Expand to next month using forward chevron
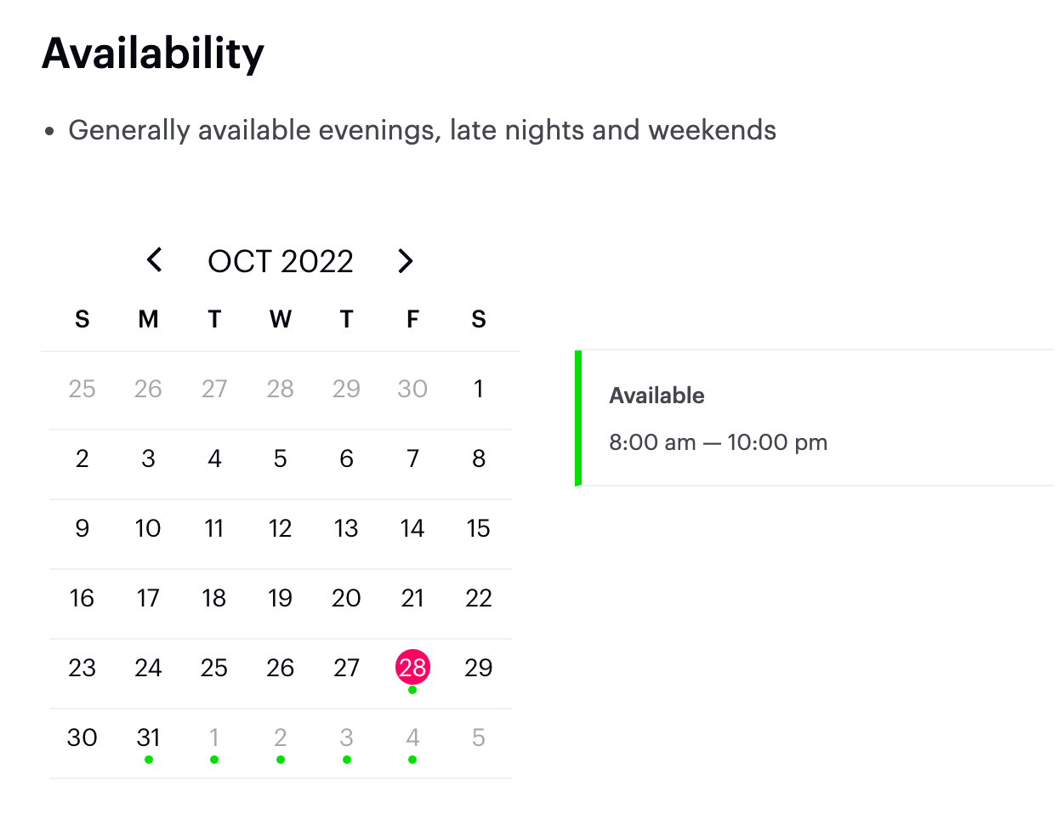1063x820 pixels. pyautogui.click(x=405, y=261)
